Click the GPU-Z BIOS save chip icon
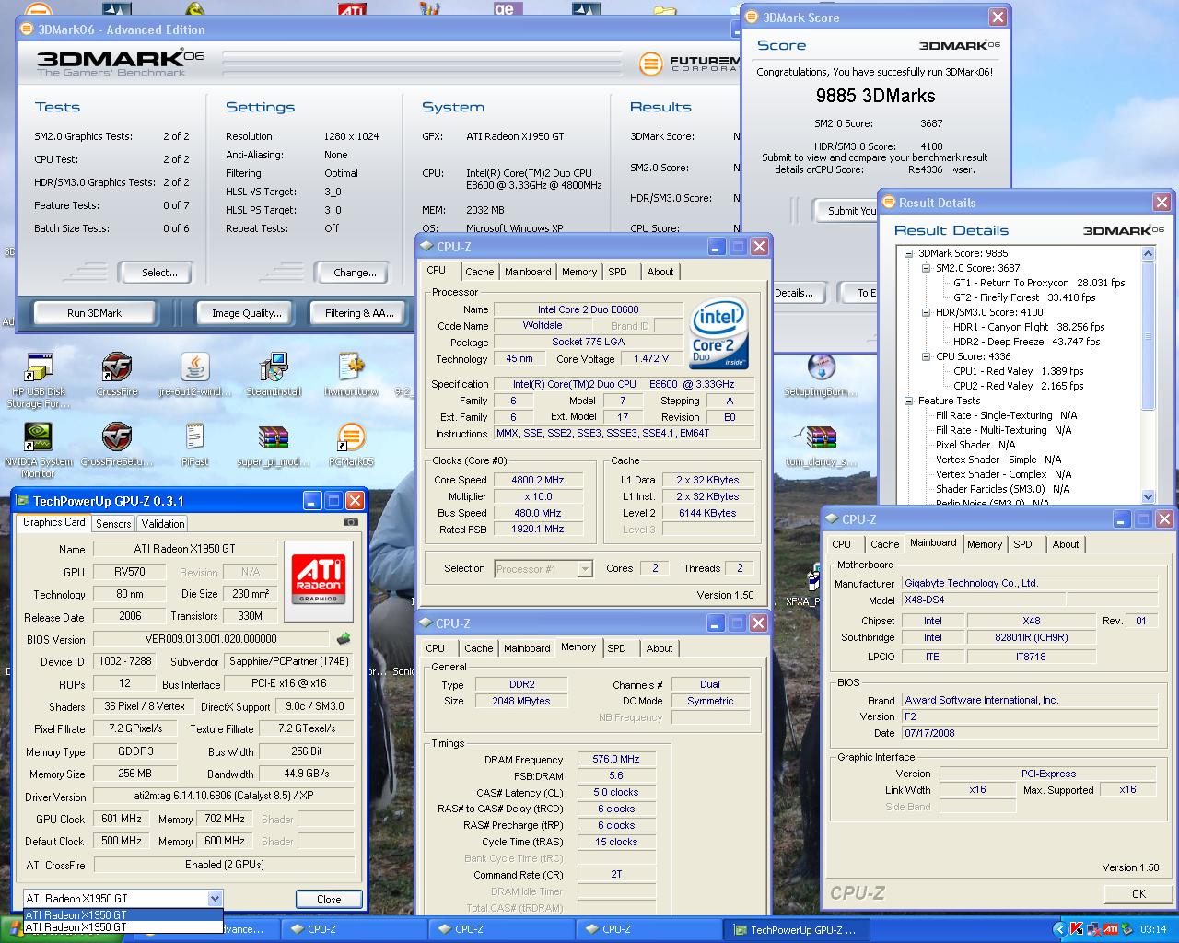The height and width of the screenshot is (943, 1179). pos(344,638)
